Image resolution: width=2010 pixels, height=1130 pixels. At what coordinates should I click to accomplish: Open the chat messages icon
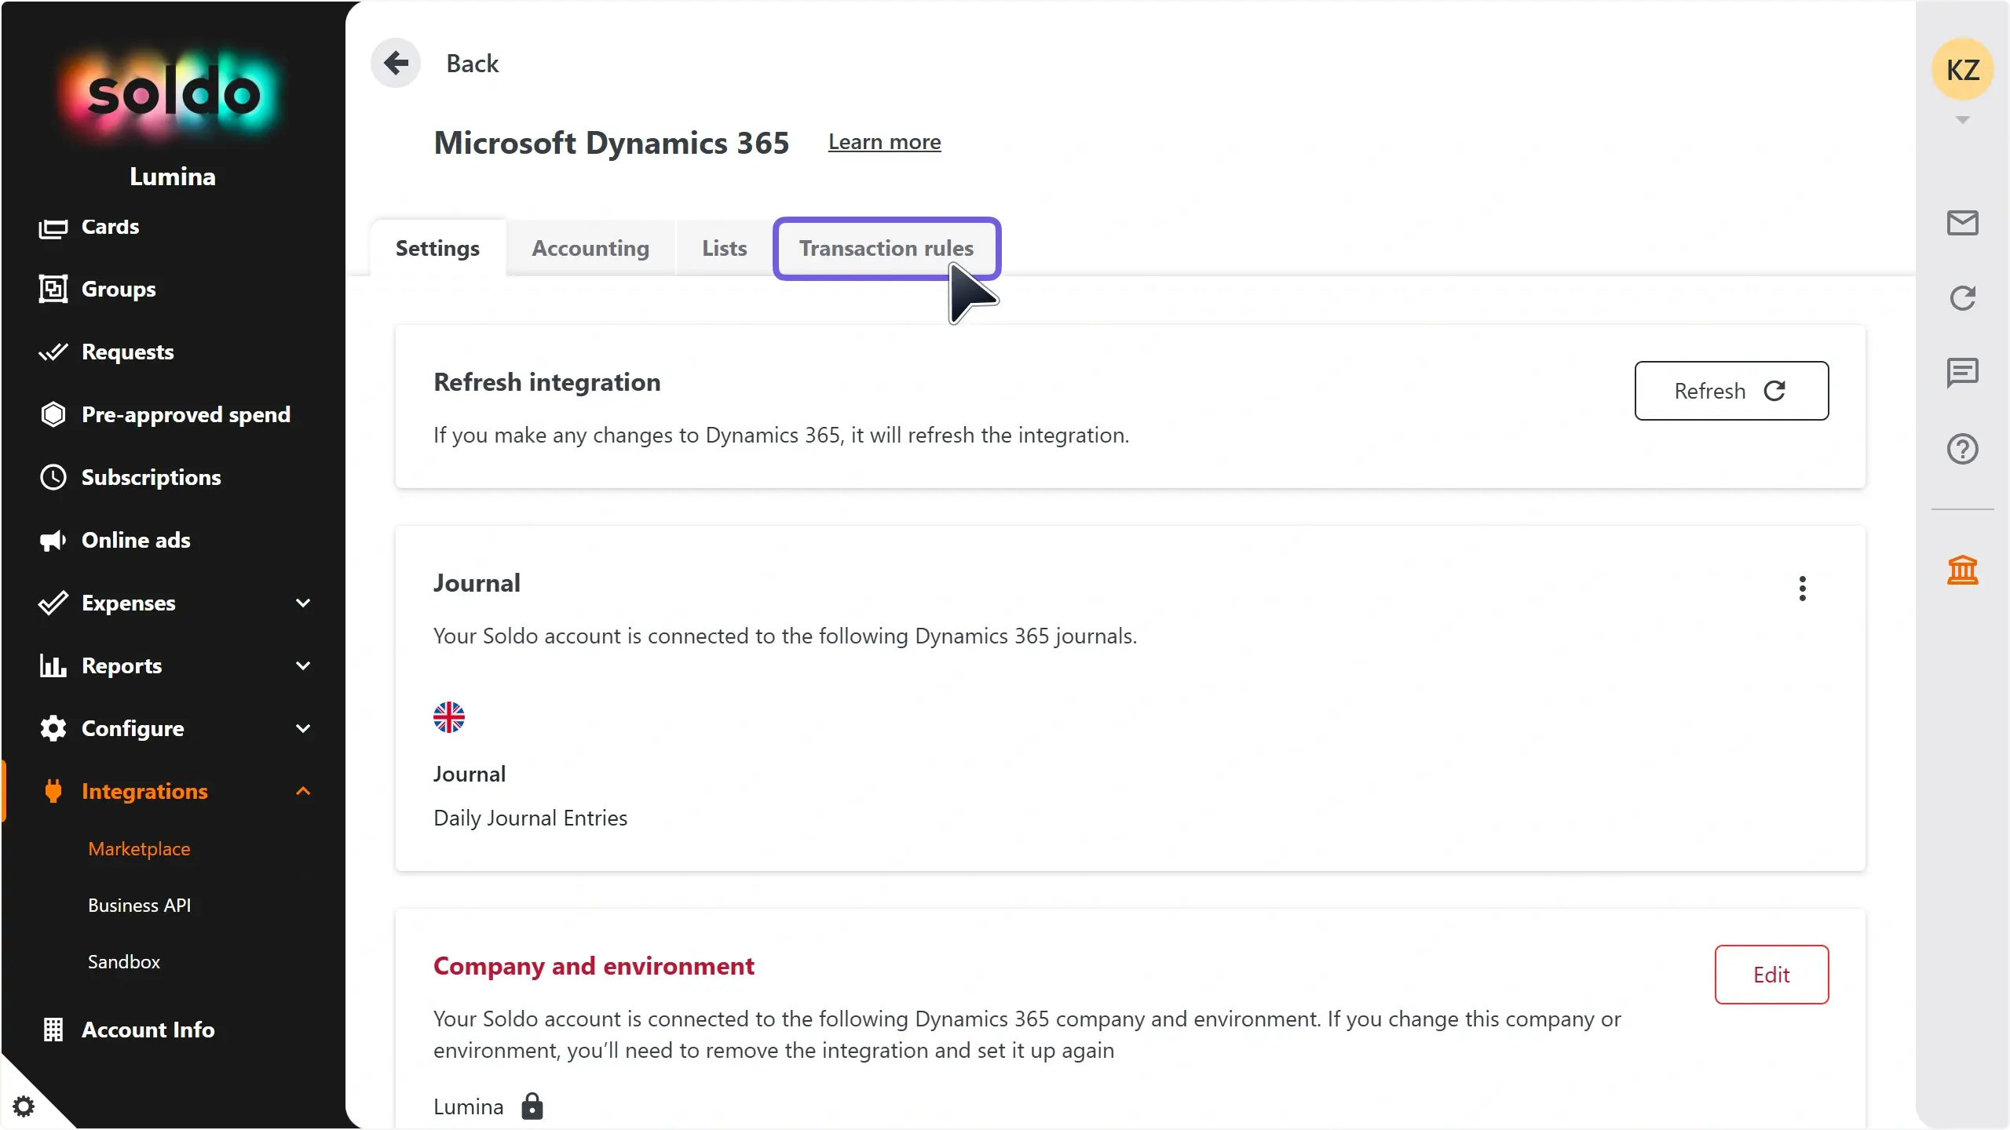(x=1962, y=373)
